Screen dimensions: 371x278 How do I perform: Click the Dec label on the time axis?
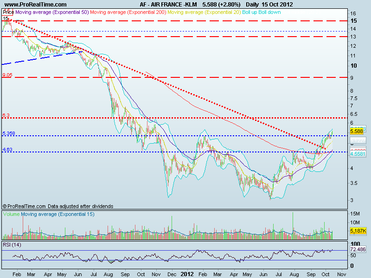pos(172,274)
